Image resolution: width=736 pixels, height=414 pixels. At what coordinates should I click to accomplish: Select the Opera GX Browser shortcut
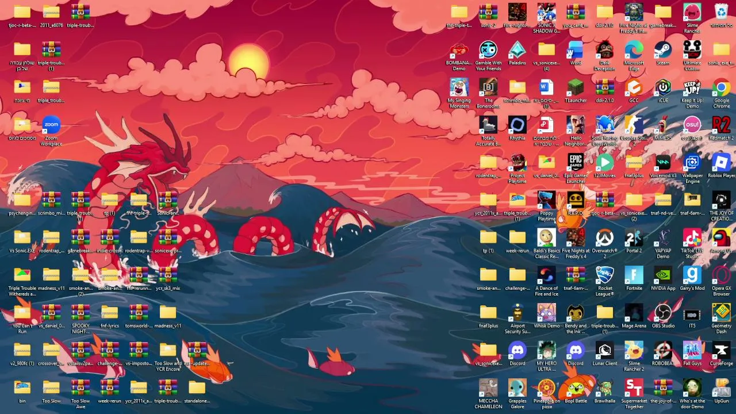pyautogui.click(x=721, y=275)
